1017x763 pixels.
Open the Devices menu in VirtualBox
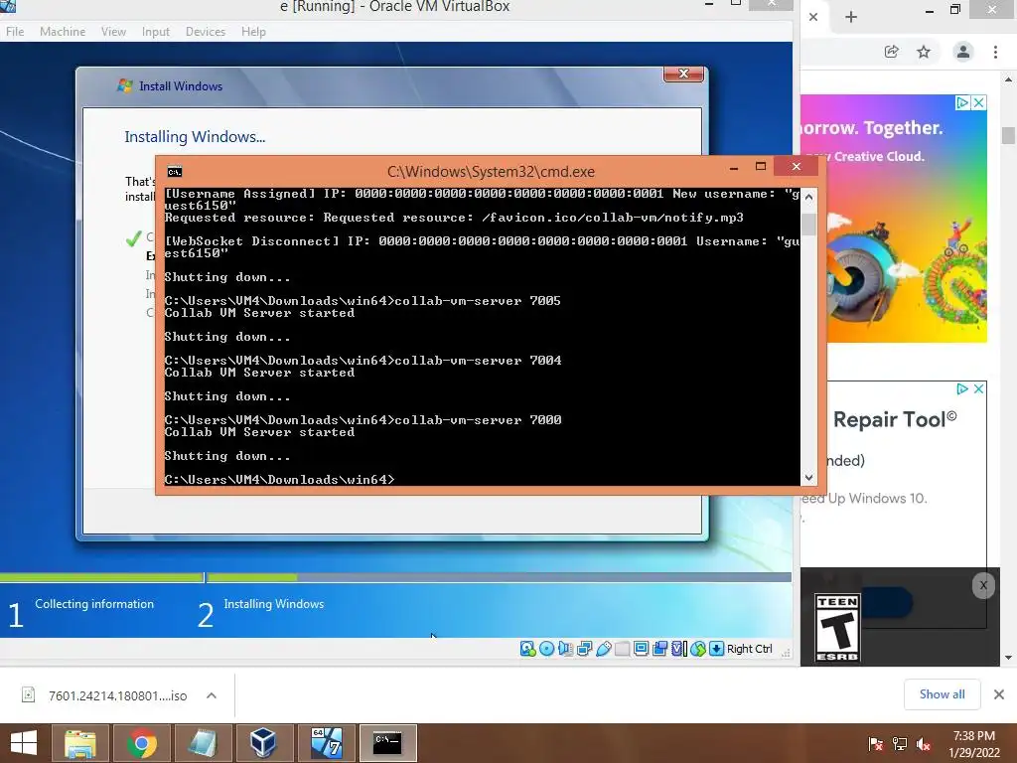click(x=206, y=31)
